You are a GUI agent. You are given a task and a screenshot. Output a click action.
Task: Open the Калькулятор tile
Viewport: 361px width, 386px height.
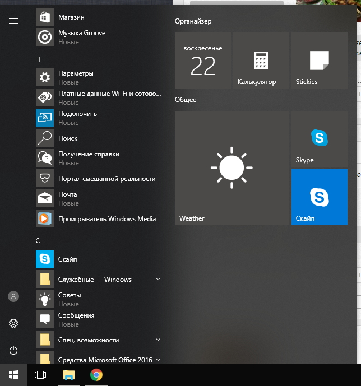(x=261, y=61)
